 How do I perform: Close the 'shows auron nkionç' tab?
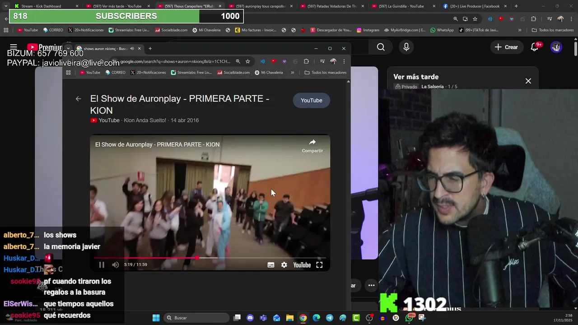[x=140, y=48]
